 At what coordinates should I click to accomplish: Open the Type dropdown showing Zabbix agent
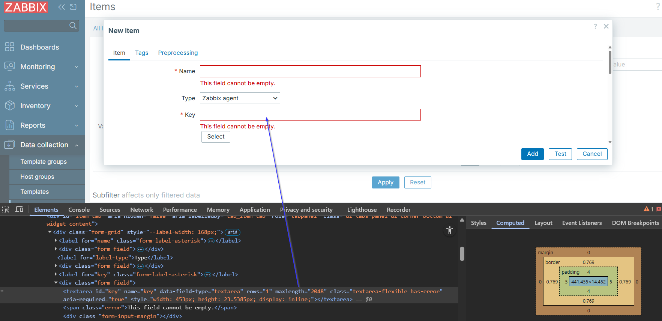pos(240,98)
